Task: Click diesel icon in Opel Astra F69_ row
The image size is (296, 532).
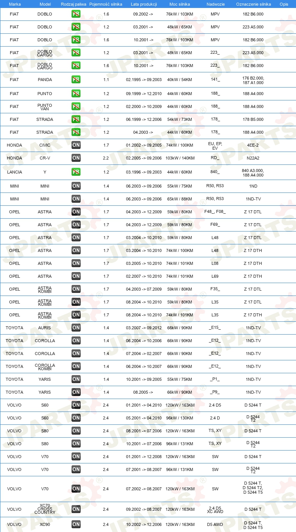Action: point(76,225)
